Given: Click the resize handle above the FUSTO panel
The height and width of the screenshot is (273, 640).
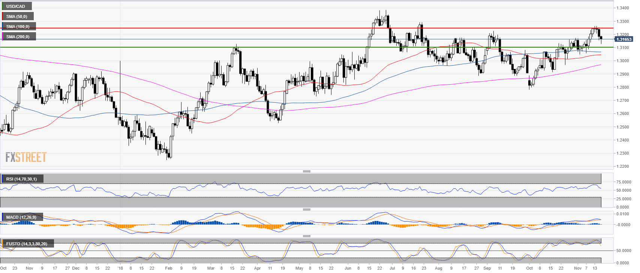Looking at the screenshot, I should (306, 236).
